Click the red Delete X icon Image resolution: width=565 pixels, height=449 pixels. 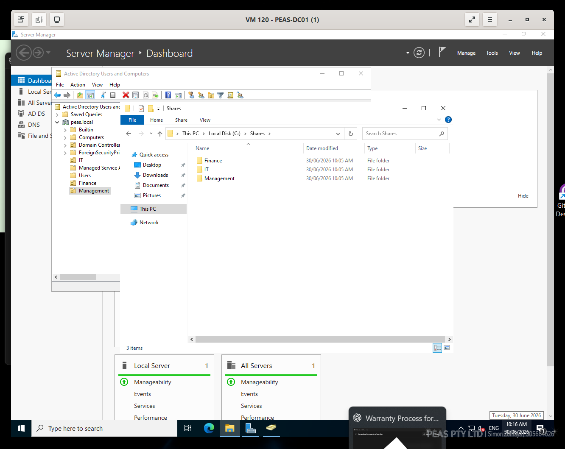click(126, 95)
